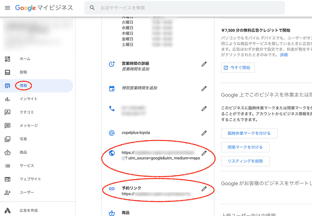Click the 商品 heading in info panel
The width and height of the screenshot is (312, 216).
tap(126, 213)
